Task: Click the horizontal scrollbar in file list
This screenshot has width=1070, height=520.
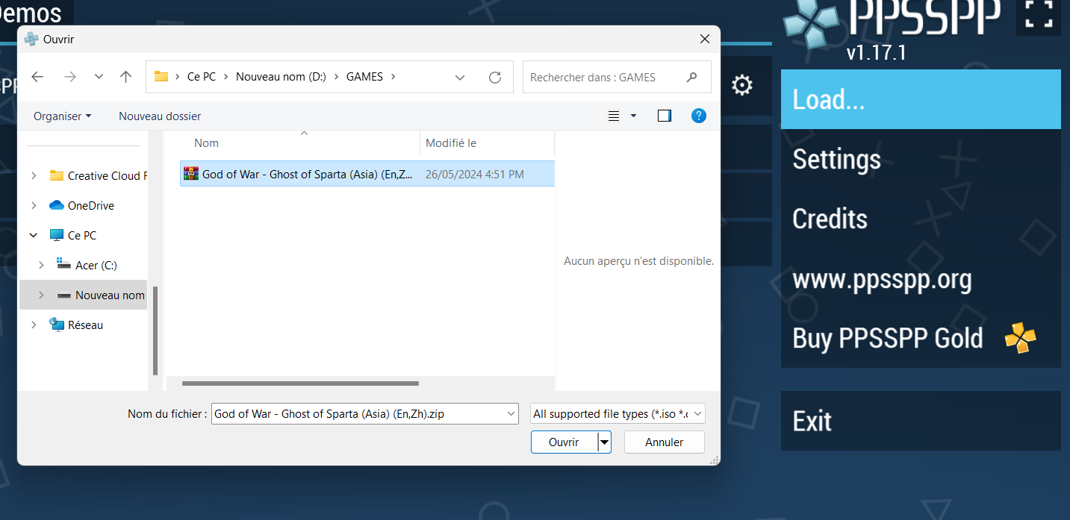Action: pos(300,383)
